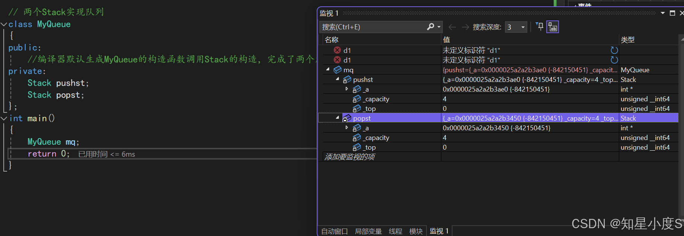Open the search depth dropdown
The image size is (684, 236).
tap(523, 27)
